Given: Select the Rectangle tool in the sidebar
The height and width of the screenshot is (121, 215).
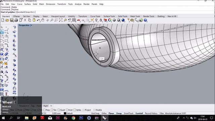Looking at the screenshot, I should coord(6,41).
